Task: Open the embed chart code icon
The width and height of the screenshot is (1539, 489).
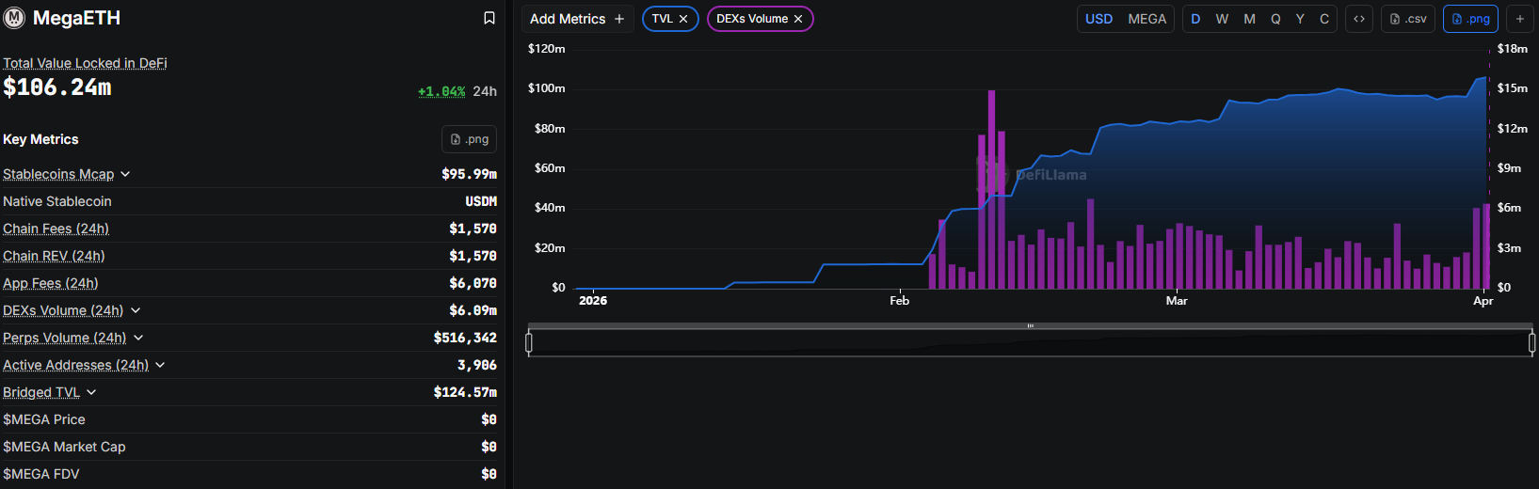Action: tap(1358, 19)
